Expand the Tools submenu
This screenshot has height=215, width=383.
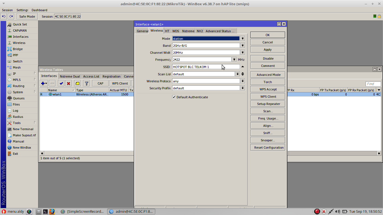tap(35, 123)
